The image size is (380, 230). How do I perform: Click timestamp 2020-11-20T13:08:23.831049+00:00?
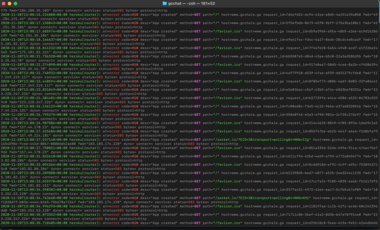tap(34, 90)
